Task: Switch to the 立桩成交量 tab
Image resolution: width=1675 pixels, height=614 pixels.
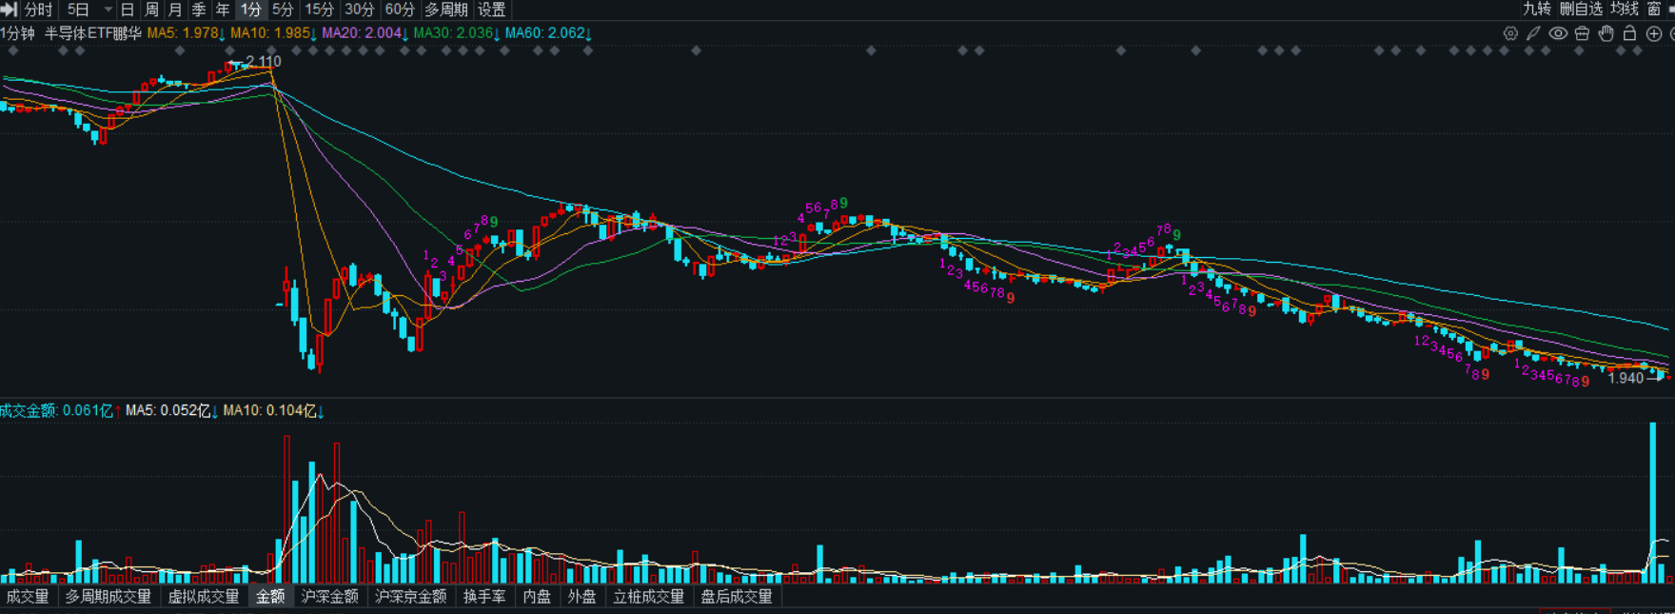Action: (x=648, y=597)
